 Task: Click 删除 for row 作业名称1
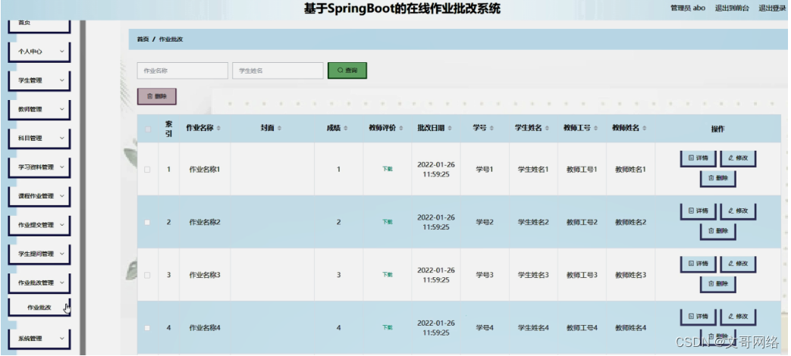[x=718, y=178]
